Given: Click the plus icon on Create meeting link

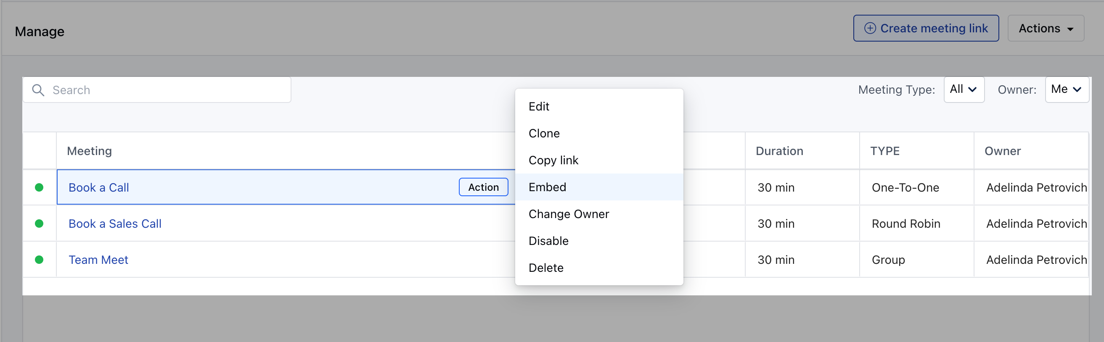Looking at the screenshot, I should click(870, 28).
